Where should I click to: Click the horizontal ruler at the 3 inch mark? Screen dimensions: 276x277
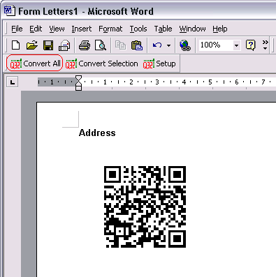[157, 82]
